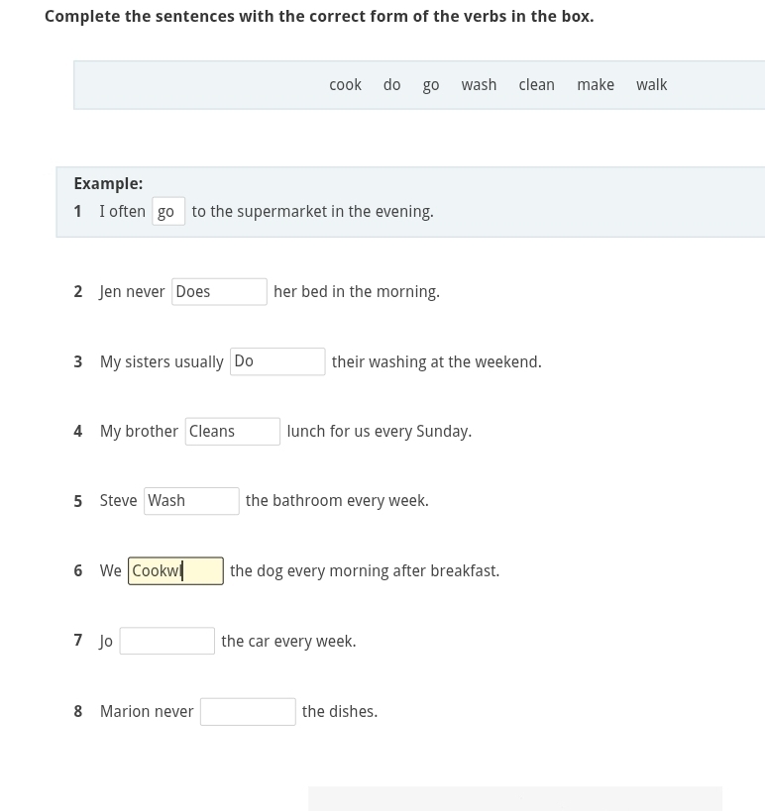Viewport: 765px width, 811px height.
Task: Click the highlighted 'Cookw' input field
Action: pos(175,571)
